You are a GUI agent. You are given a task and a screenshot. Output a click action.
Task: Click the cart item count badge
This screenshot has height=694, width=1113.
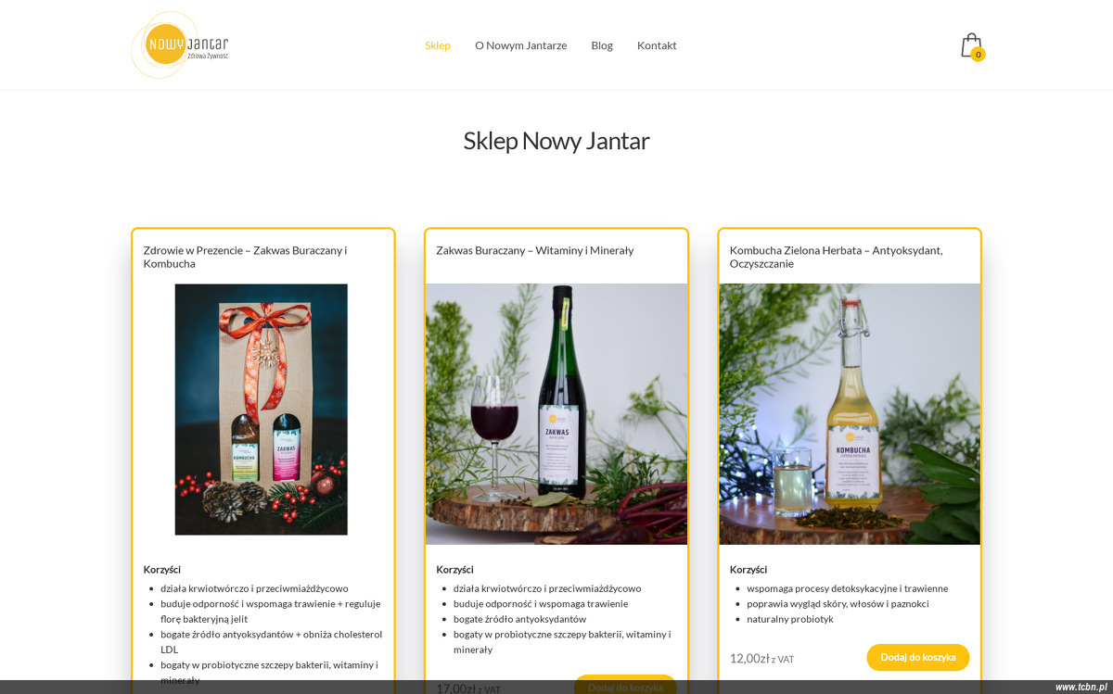[x=978, y=55]
